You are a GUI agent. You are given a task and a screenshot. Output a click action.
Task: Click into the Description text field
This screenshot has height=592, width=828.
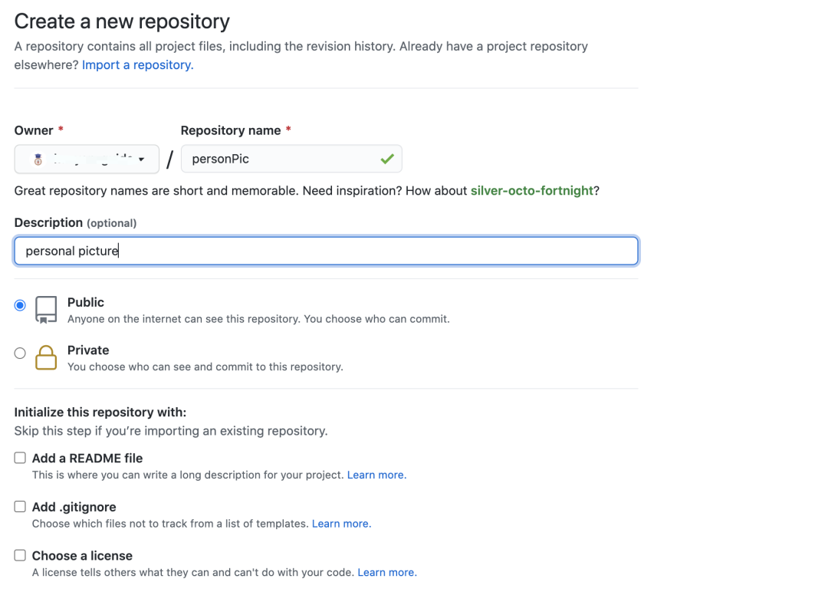pyautogui.click(x=326, y=251)
